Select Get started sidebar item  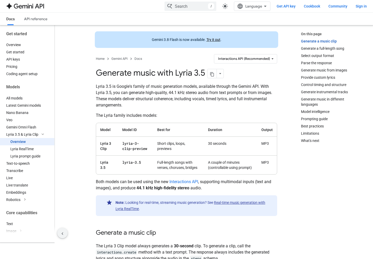click(15, 52)
